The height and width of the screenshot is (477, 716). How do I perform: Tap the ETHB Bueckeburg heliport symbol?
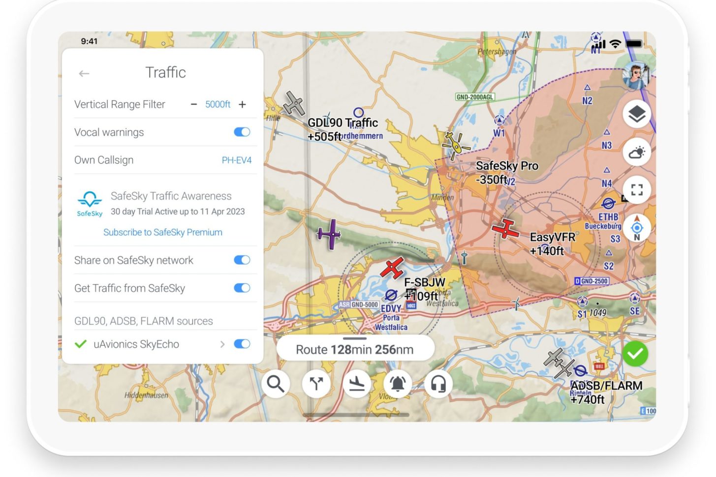click(x=608, y=203)
